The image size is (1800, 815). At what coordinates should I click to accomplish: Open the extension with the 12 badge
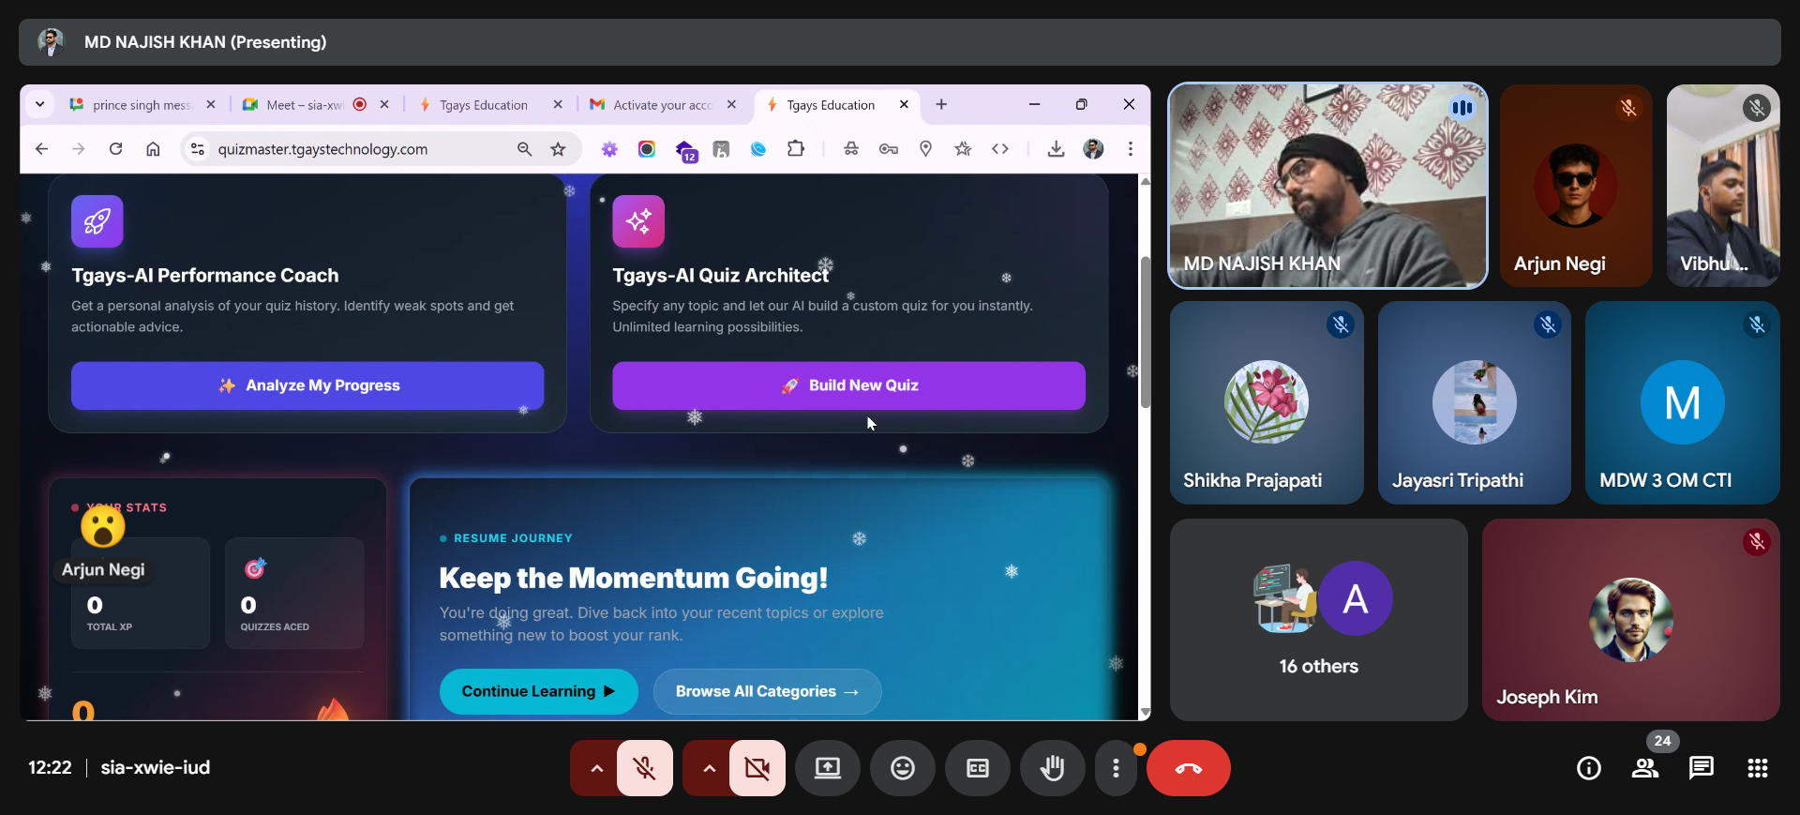click(x=685, y=151)
